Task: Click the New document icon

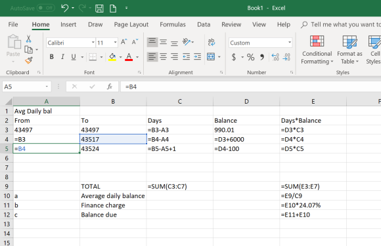Action: [113, 9]
